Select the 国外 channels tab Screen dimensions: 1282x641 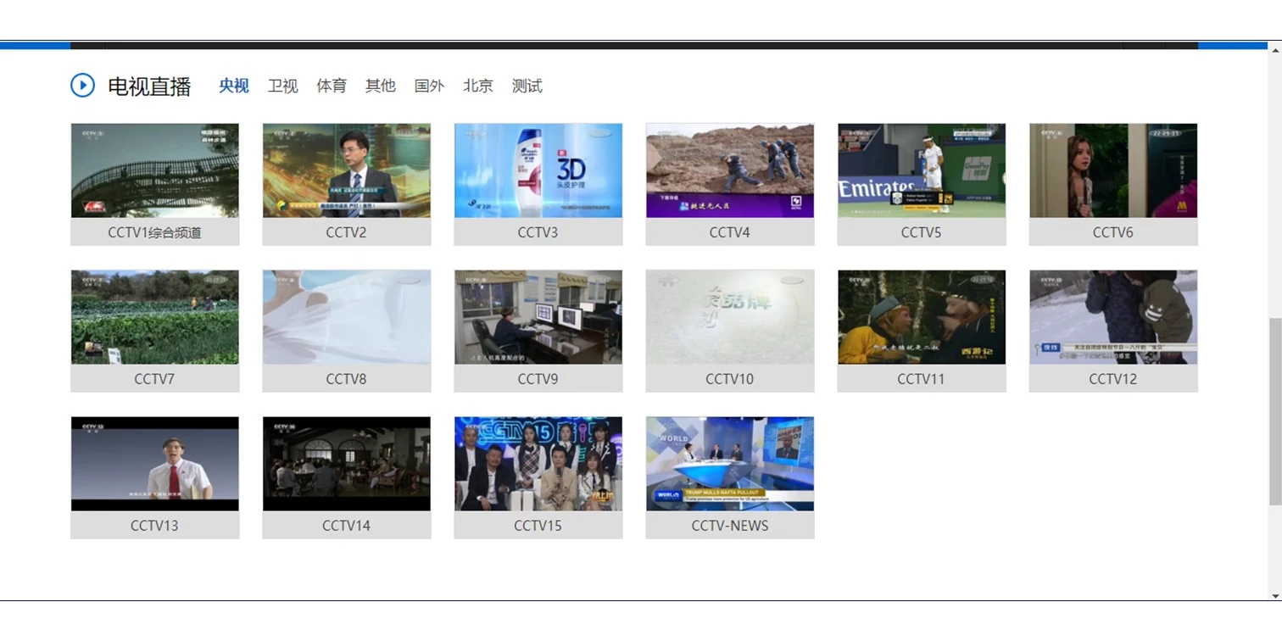(429, 86)
